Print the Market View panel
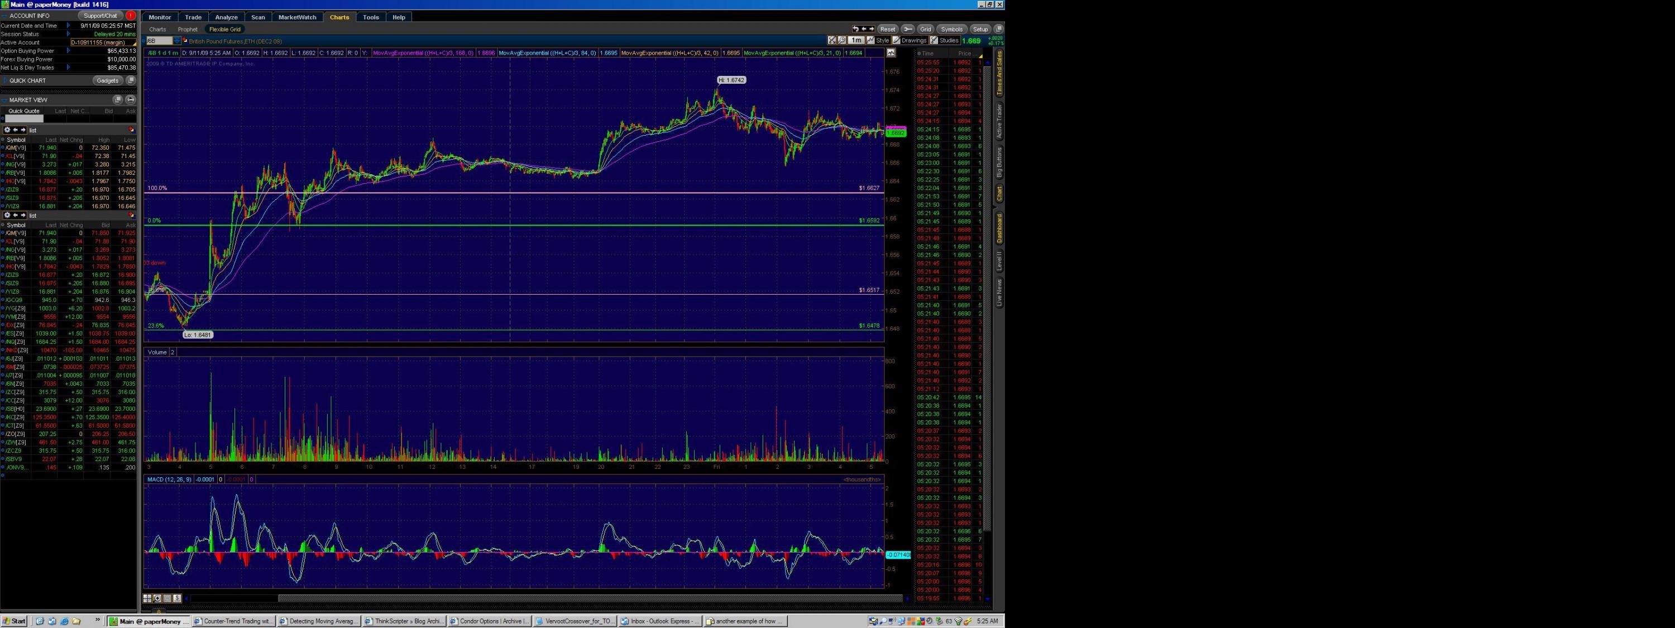Image resolution: width=1675 pixels, height=628 pixels. coord(131,99)
